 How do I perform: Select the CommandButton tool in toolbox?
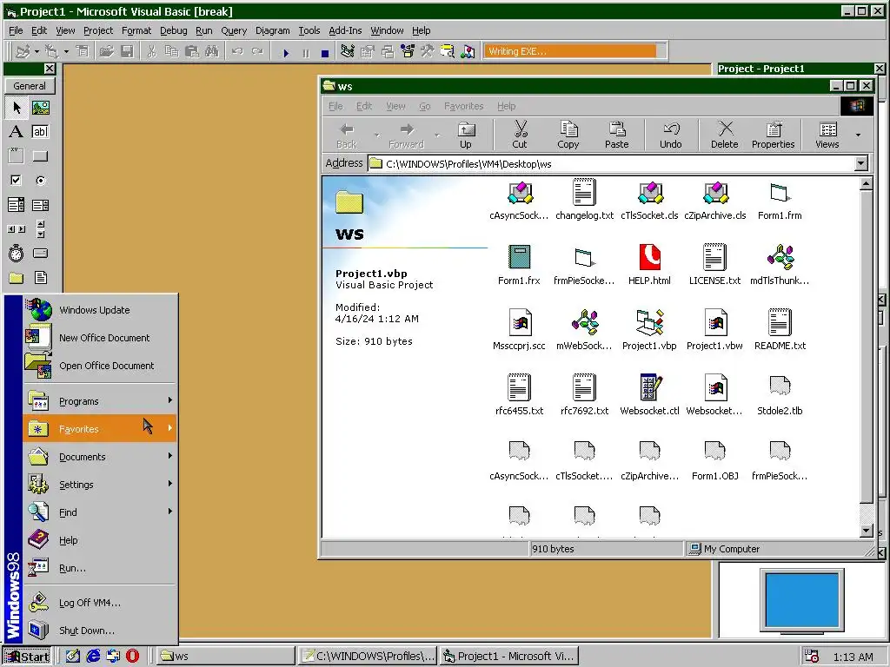pyautogui.click(x=40, y=156)
